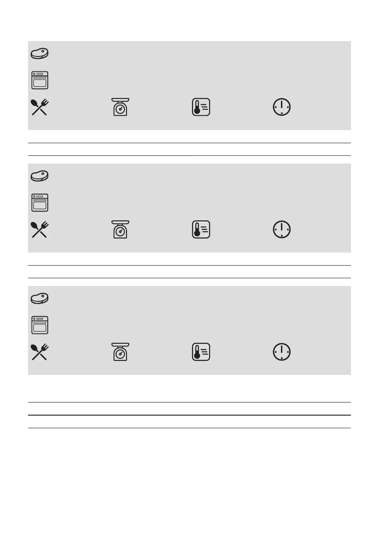Click the thermometer icon in top panel
Viewport: 379px width, 538px height.
201,107
